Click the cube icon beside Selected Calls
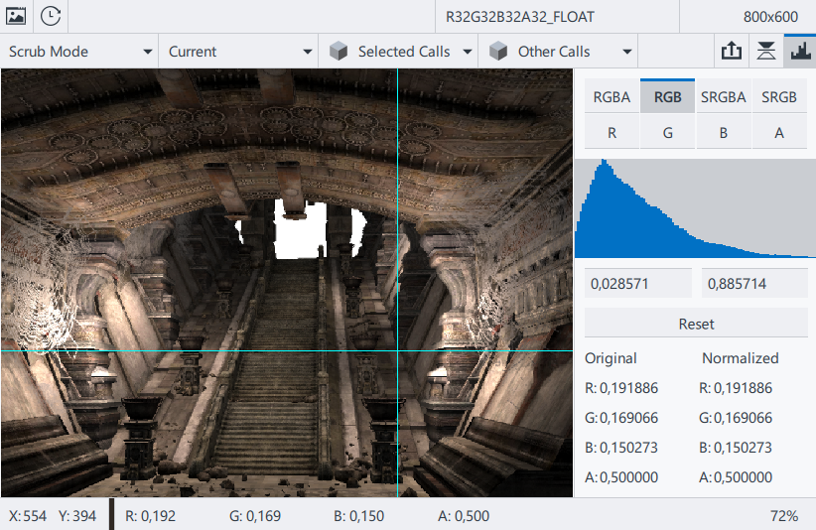 point(339,51)
